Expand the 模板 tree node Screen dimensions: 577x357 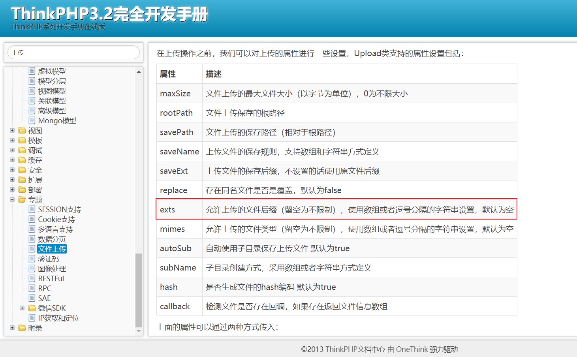tap(12, 140)
